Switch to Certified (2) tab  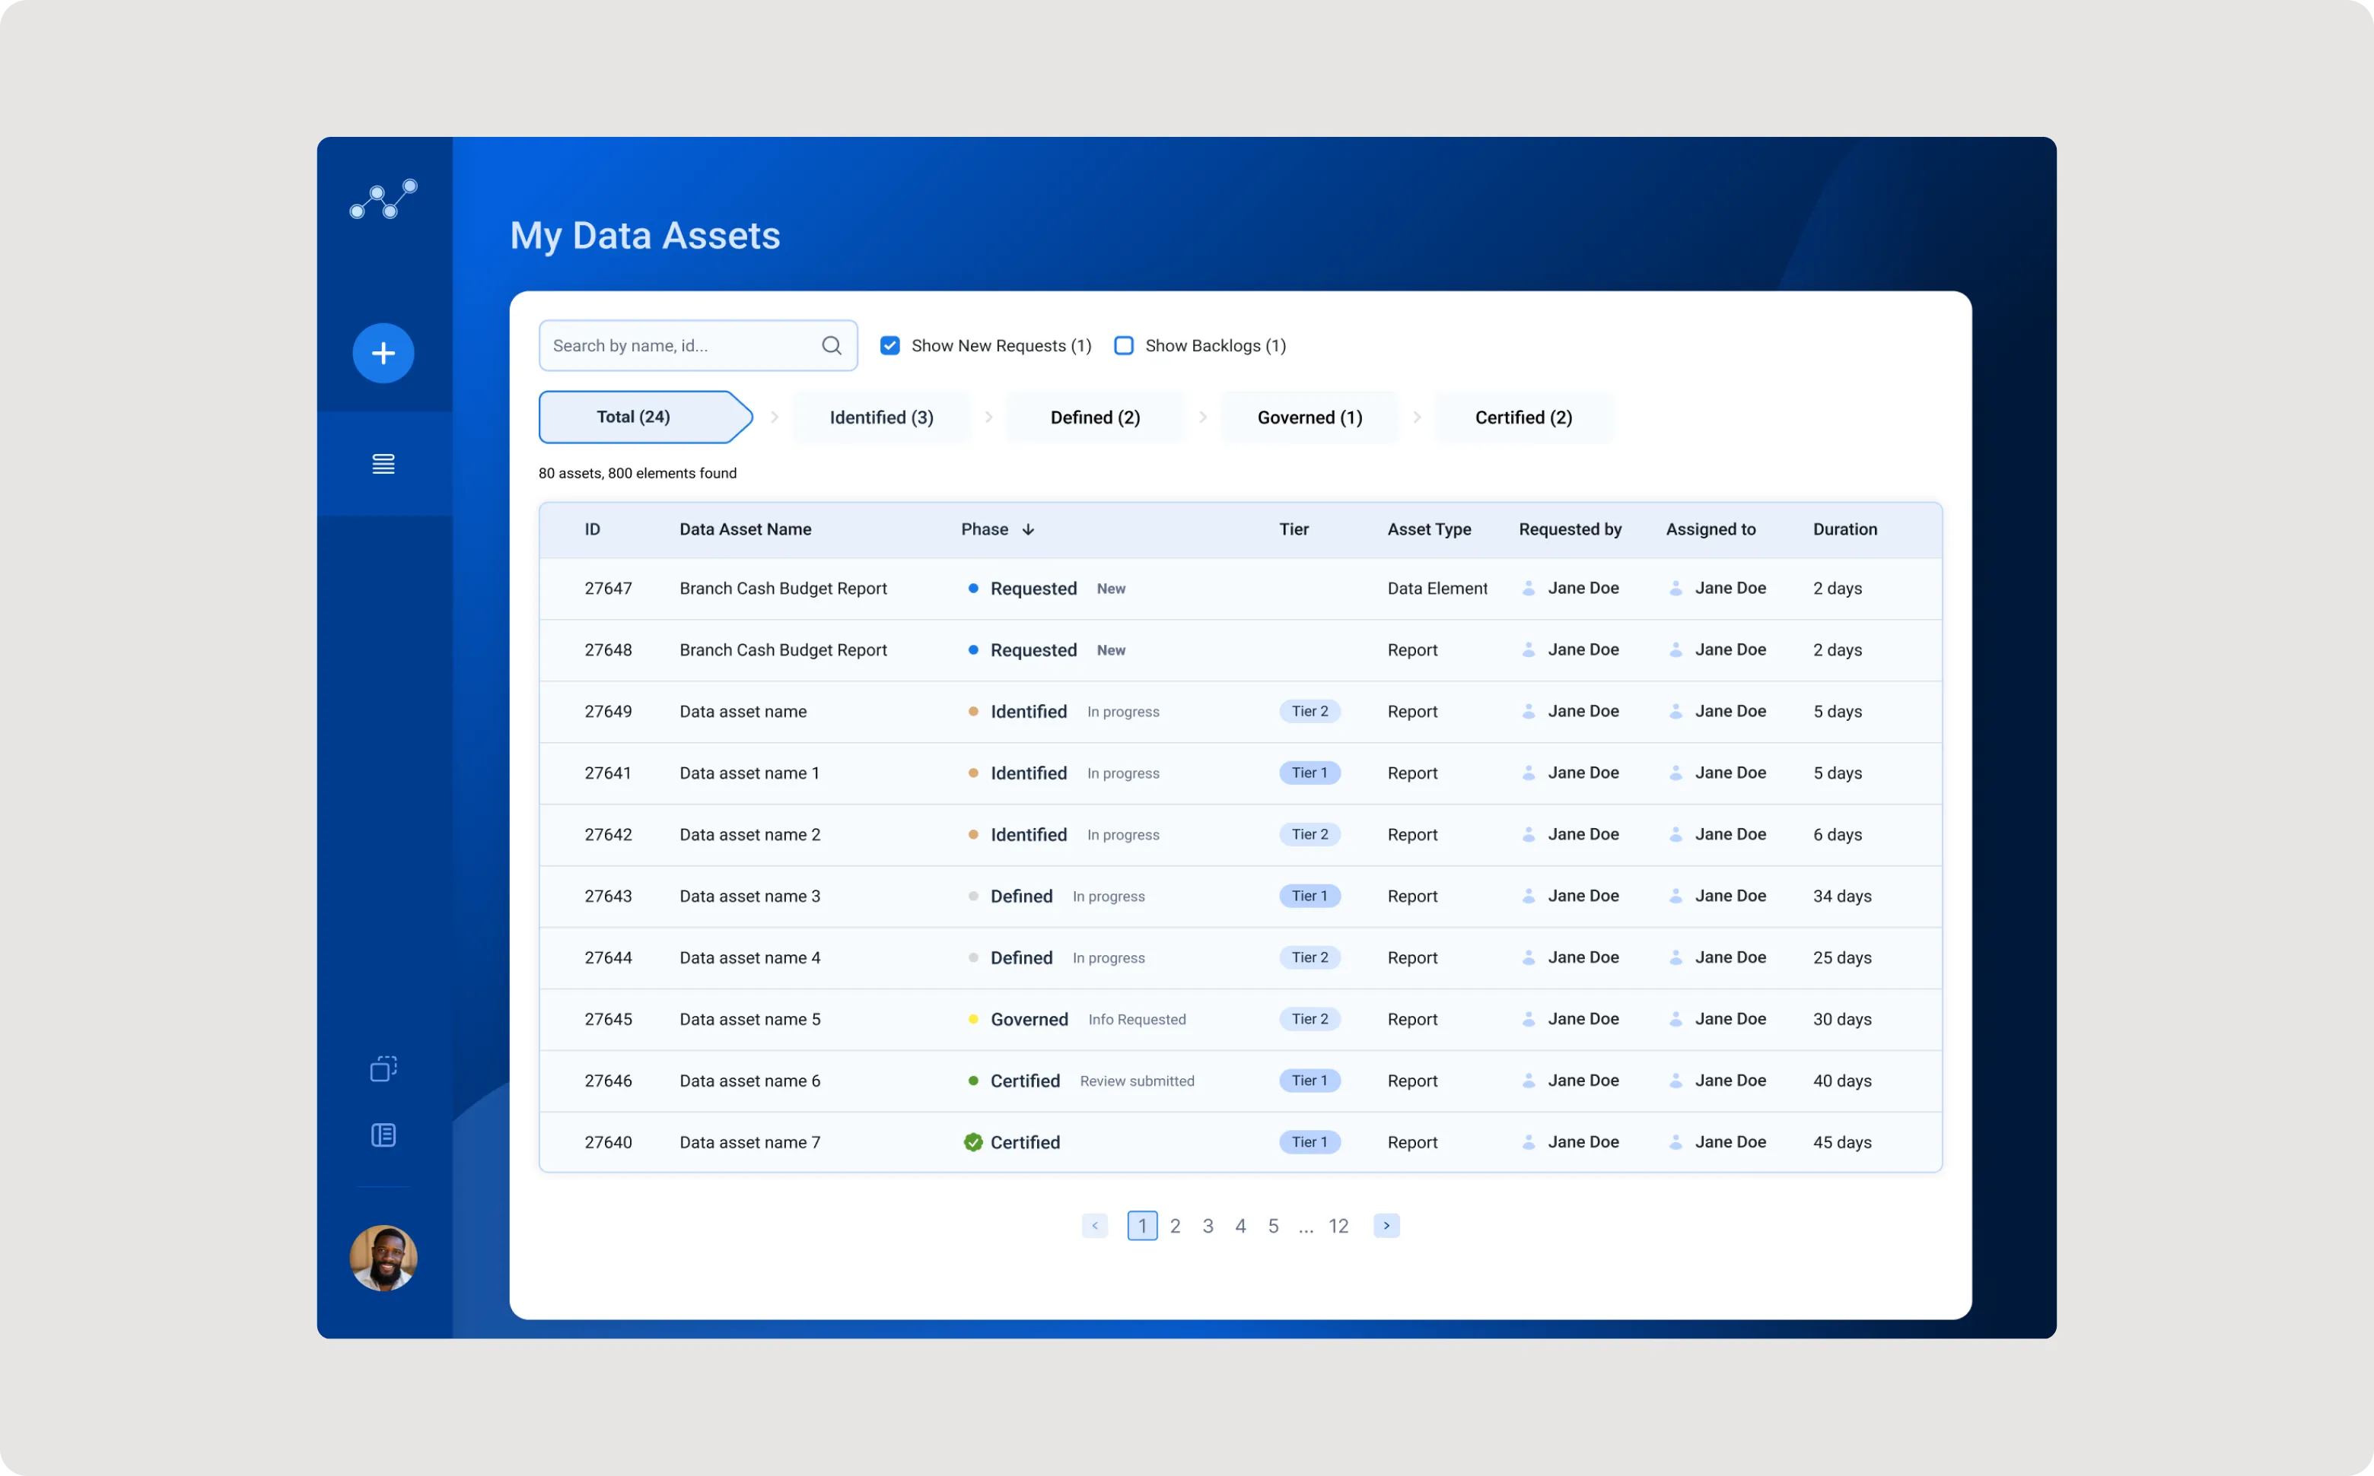coord(1523,417)
